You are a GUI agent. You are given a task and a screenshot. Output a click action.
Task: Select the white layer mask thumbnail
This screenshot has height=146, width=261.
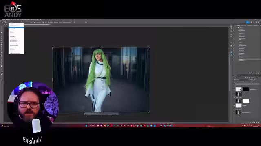tap(246, 101)
